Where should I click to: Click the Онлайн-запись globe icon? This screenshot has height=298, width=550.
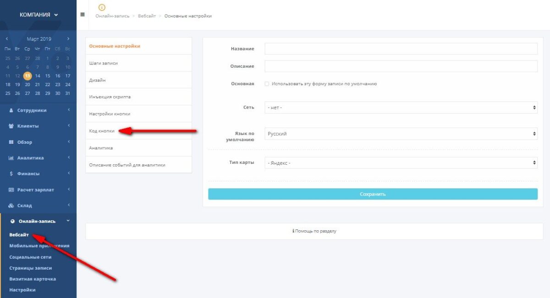pos(13,221)
